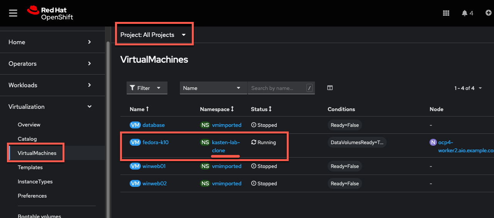Viewport: 494px width, 218px height.
Task: Click the VM badge beside database
Action: pos(135,125)
